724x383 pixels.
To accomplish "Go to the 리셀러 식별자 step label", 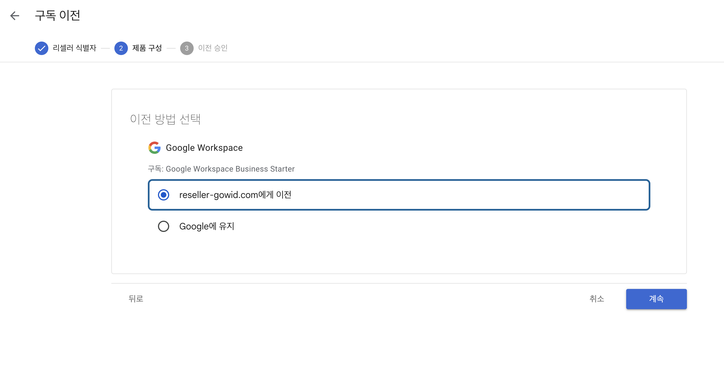I will (x=74, y=48).
